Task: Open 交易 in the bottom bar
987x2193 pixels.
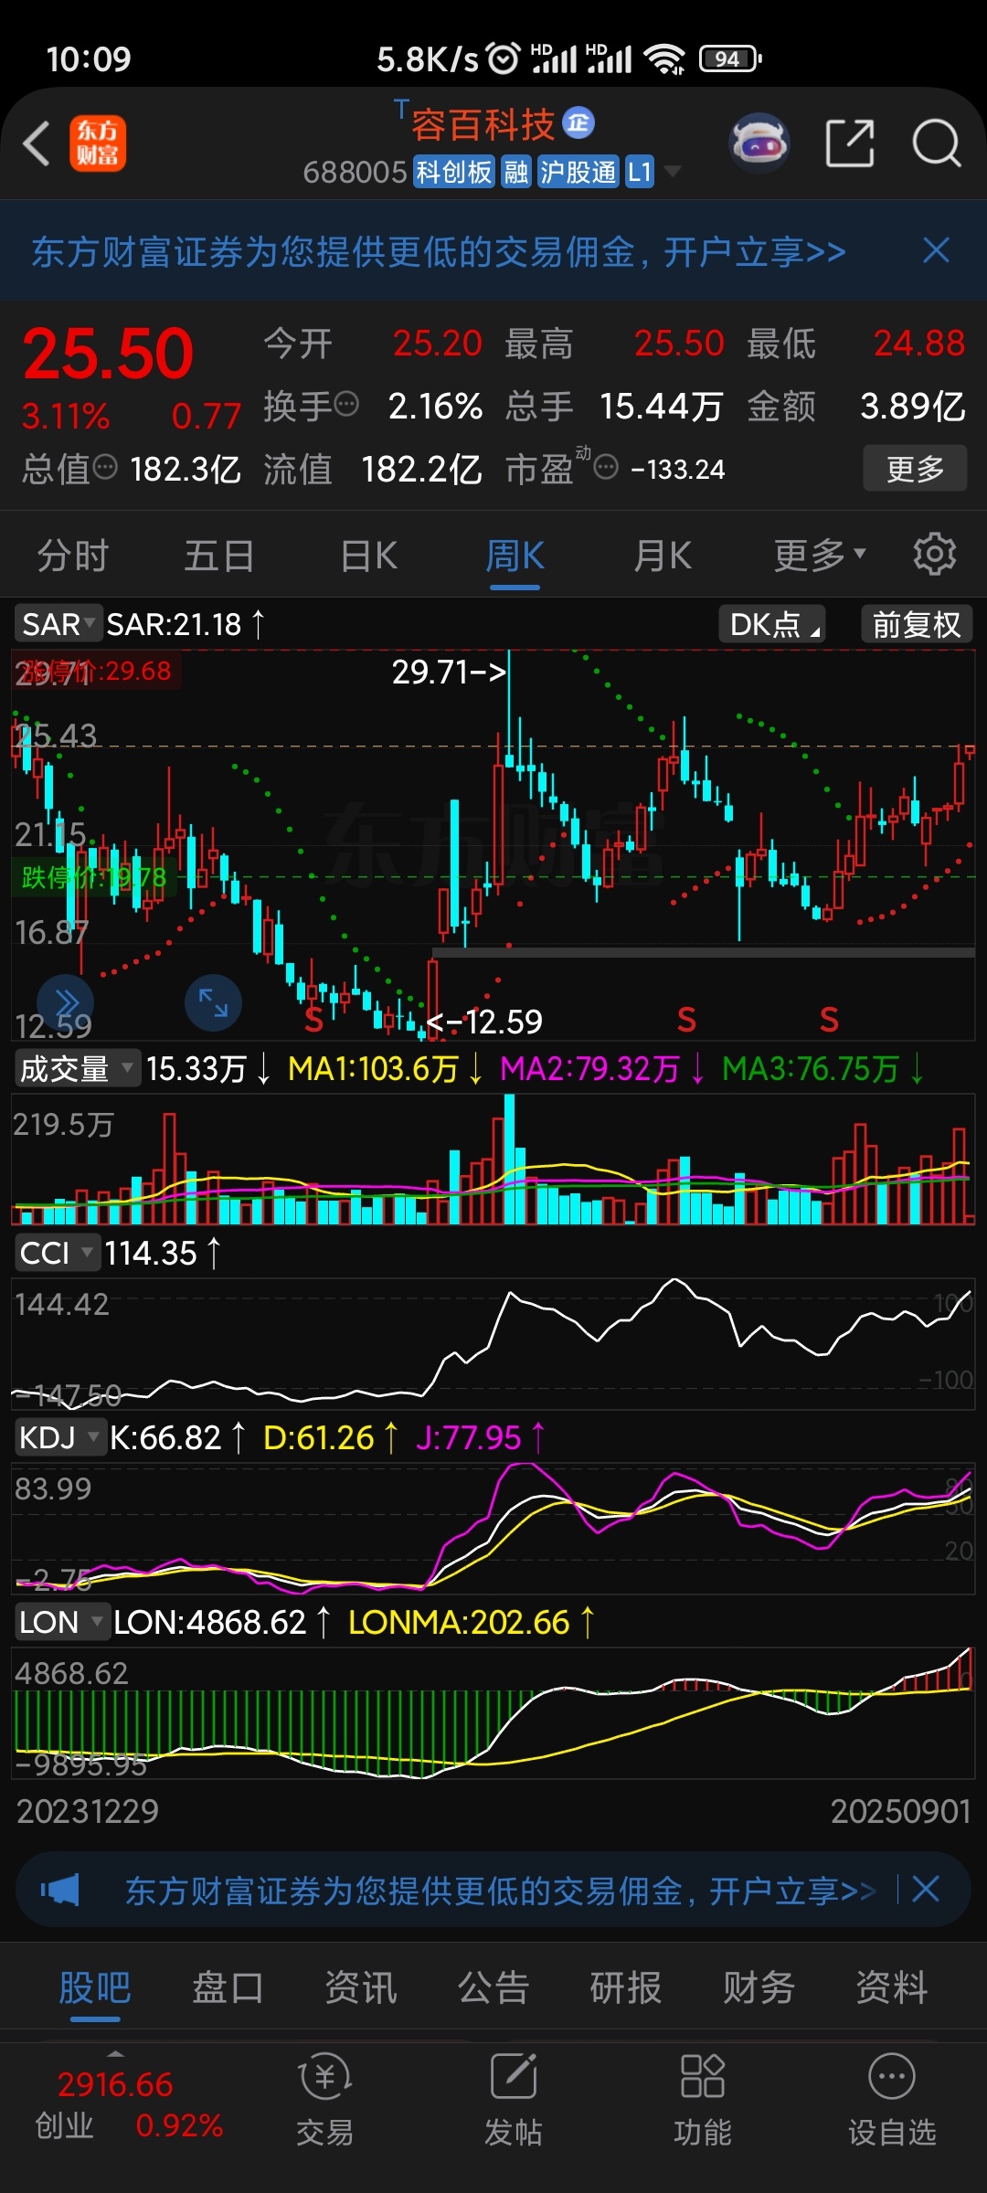Action: pos(324,2099)
